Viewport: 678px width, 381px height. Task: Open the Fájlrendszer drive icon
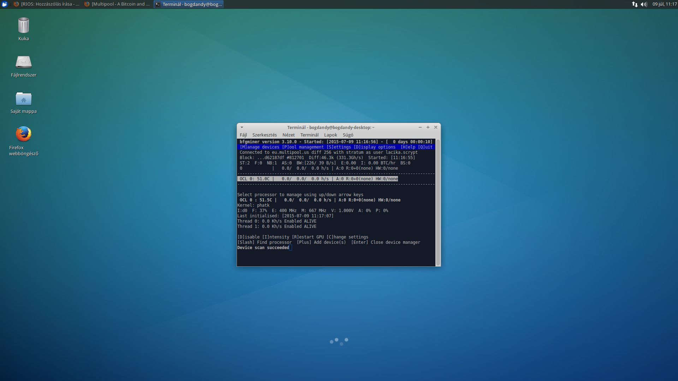coord(23,62)
